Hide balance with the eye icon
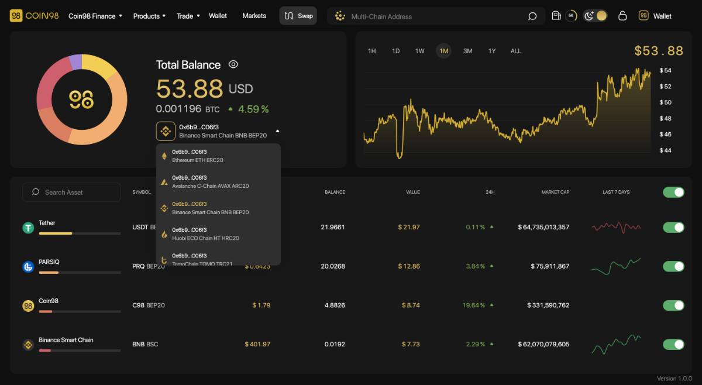Screen dimensions: 702x385 pos(234,65)
